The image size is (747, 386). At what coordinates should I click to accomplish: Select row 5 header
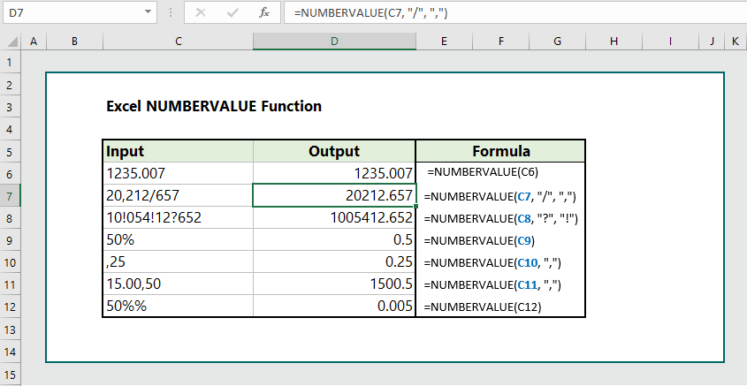point(11,151)
